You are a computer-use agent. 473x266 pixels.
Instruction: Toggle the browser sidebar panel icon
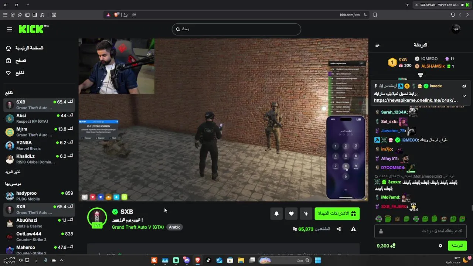tap(35, 15)
